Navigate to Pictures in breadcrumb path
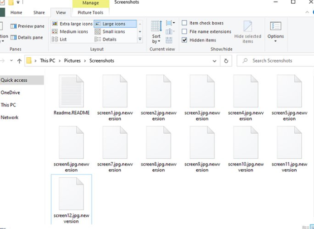314x229 pixels. pyautogui.click(x=72, y=61)
